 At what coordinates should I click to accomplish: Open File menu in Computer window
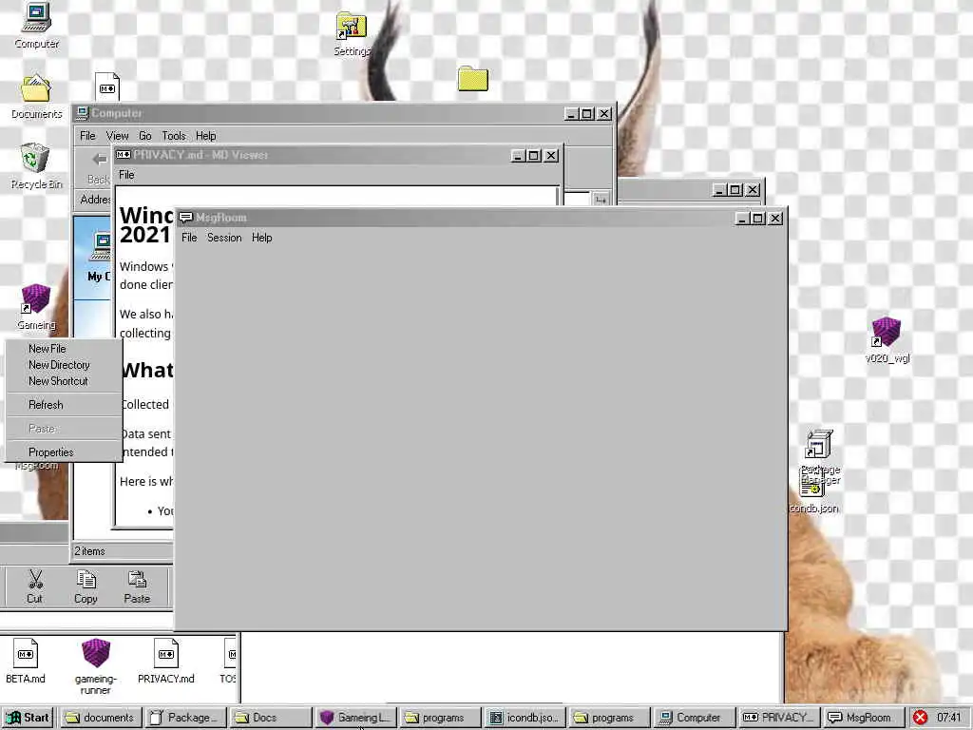[87, 136]
